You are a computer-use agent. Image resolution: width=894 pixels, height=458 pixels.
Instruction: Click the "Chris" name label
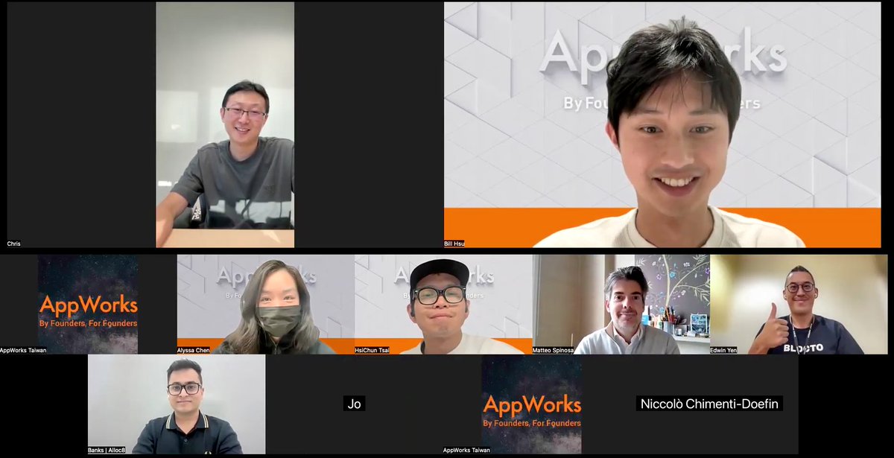point(14,244)
